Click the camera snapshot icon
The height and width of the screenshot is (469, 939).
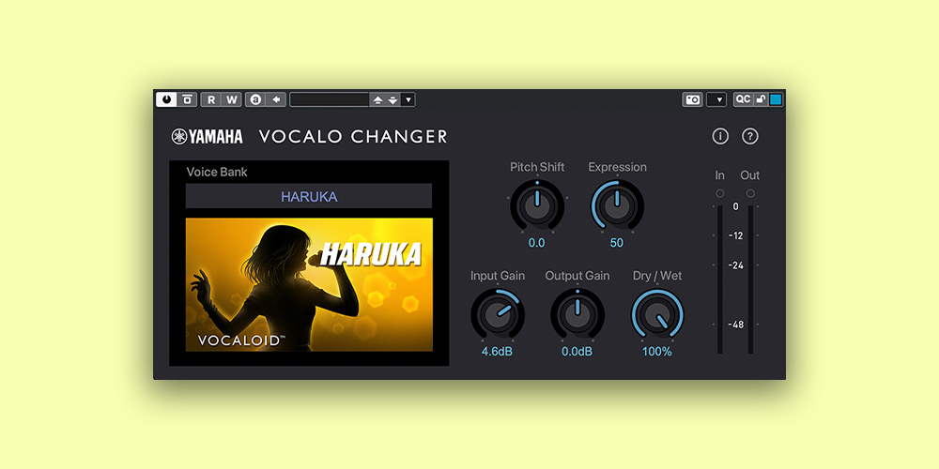tap(693, 99)
